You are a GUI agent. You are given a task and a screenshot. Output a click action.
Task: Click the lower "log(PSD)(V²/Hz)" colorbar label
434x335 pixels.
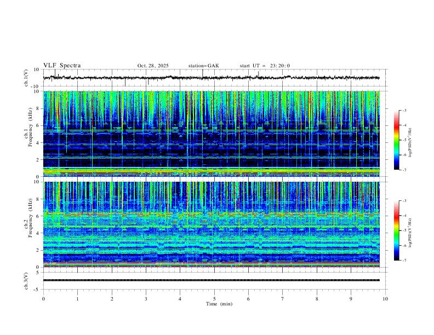410,233
